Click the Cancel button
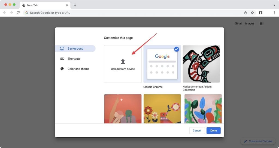Screen dimensions: 279x148 click(197, 131)
